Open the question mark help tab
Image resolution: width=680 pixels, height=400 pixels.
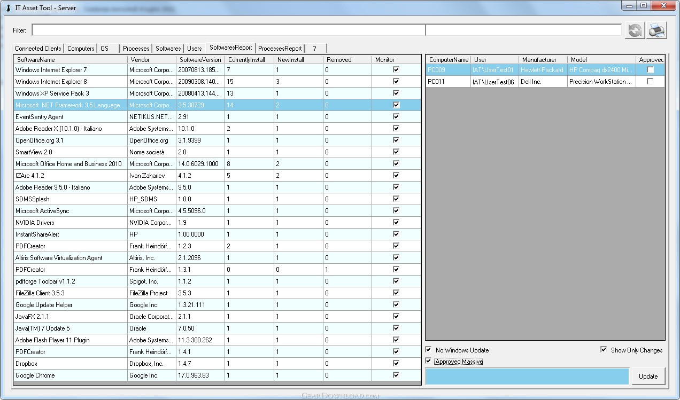pos(315,49)
